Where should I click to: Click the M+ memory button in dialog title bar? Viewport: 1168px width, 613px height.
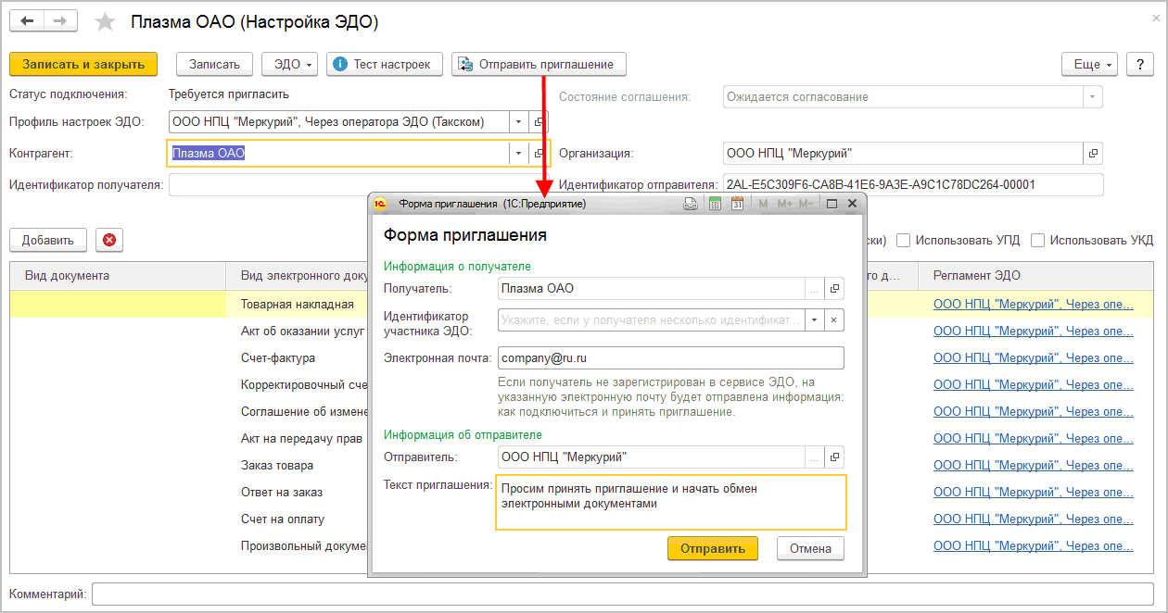point(784,204)
